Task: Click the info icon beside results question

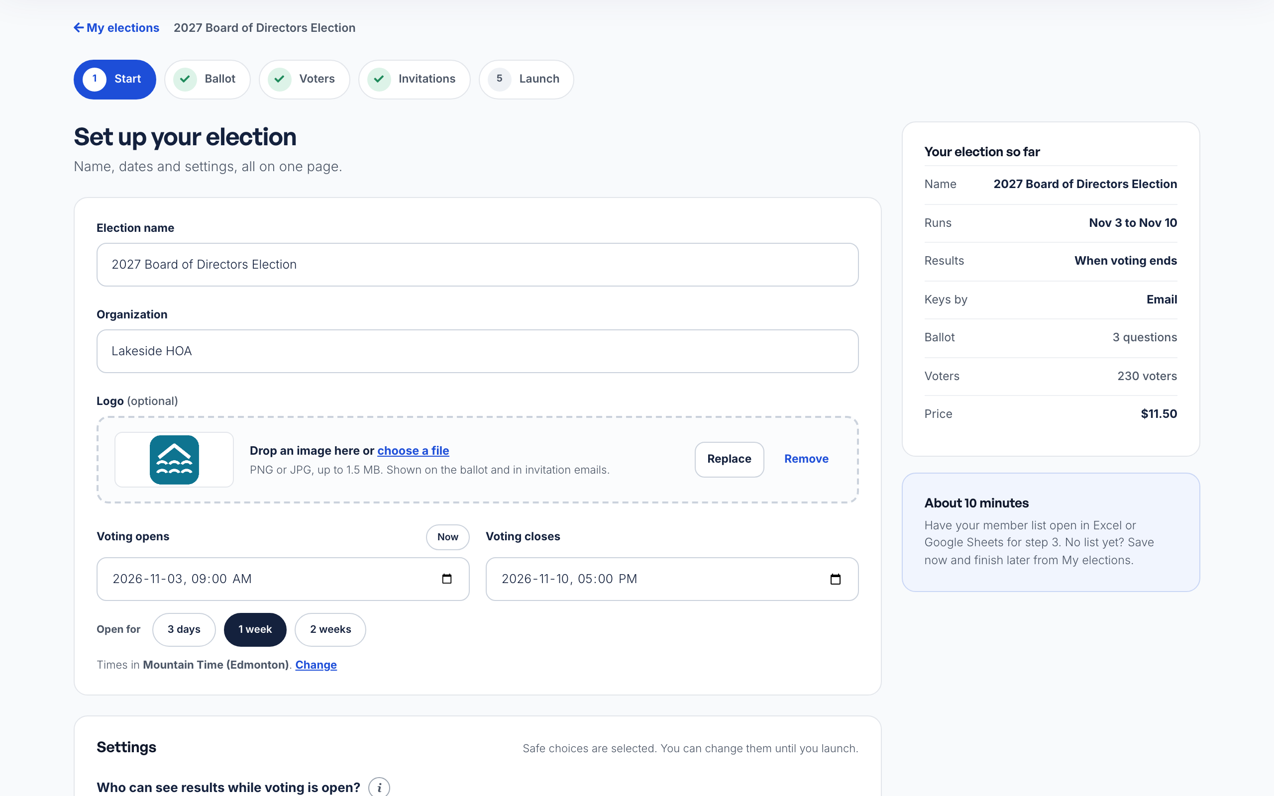Action: pyautogui.click(x=379, y=788)
